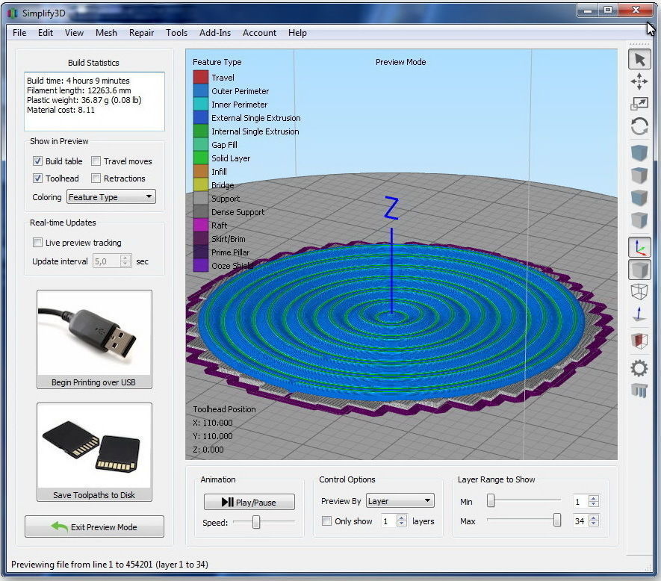Toggle the coordinate axes display icon
Screen dimensions: 661x581
[640, 247]
